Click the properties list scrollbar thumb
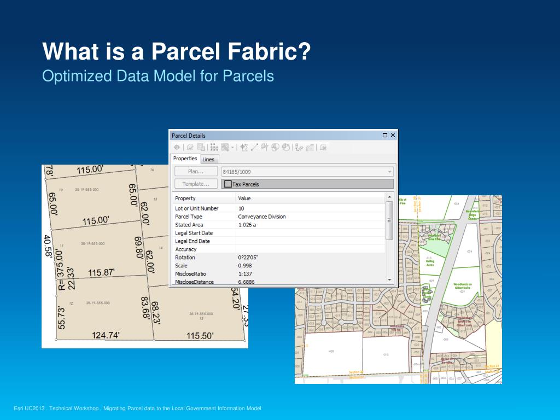The width and height of the screenshot is (560, 420). pyautogui.click(x=389, y=220)
